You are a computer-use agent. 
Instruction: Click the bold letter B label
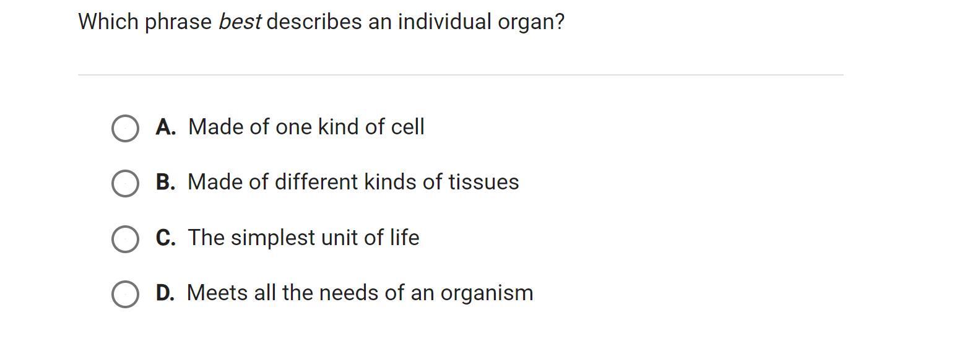click(x=165, y=183)
